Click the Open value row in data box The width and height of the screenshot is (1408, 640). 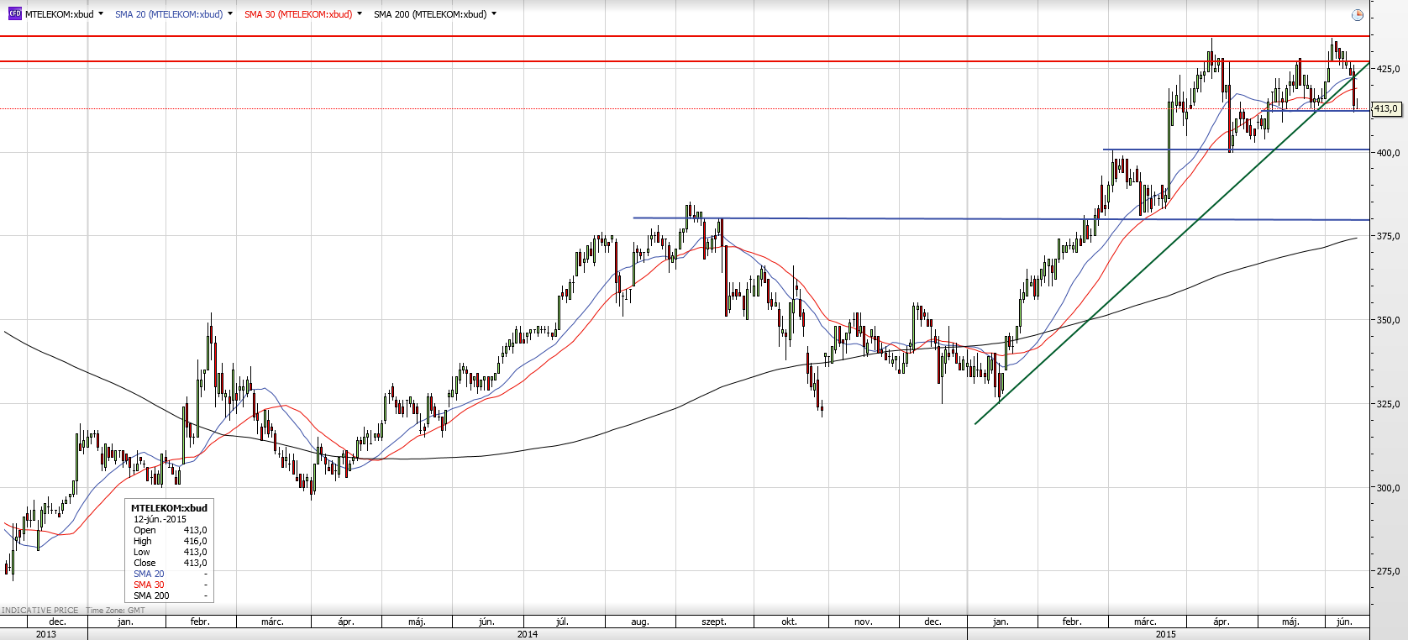coord(170,530)
